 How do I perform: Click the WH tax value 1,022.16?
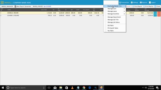pyautogui.click(x=97, y=13)
